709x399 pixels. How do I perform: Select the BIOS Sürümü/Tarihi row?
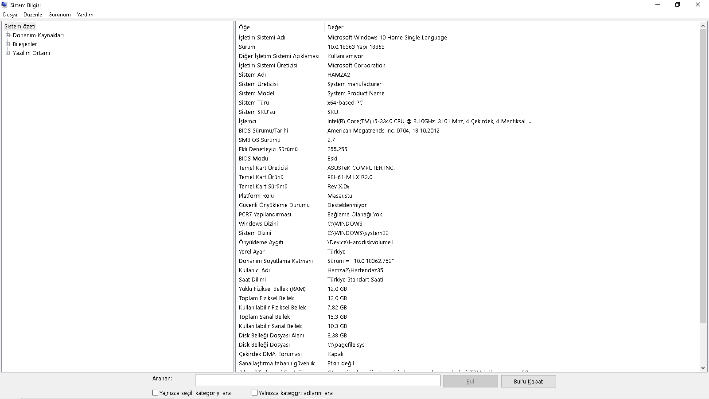[x=386, y=131]
